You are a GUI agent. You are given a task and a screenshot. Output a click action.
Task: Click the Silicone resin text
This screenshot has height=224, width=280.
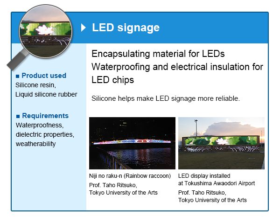[35, 85]
